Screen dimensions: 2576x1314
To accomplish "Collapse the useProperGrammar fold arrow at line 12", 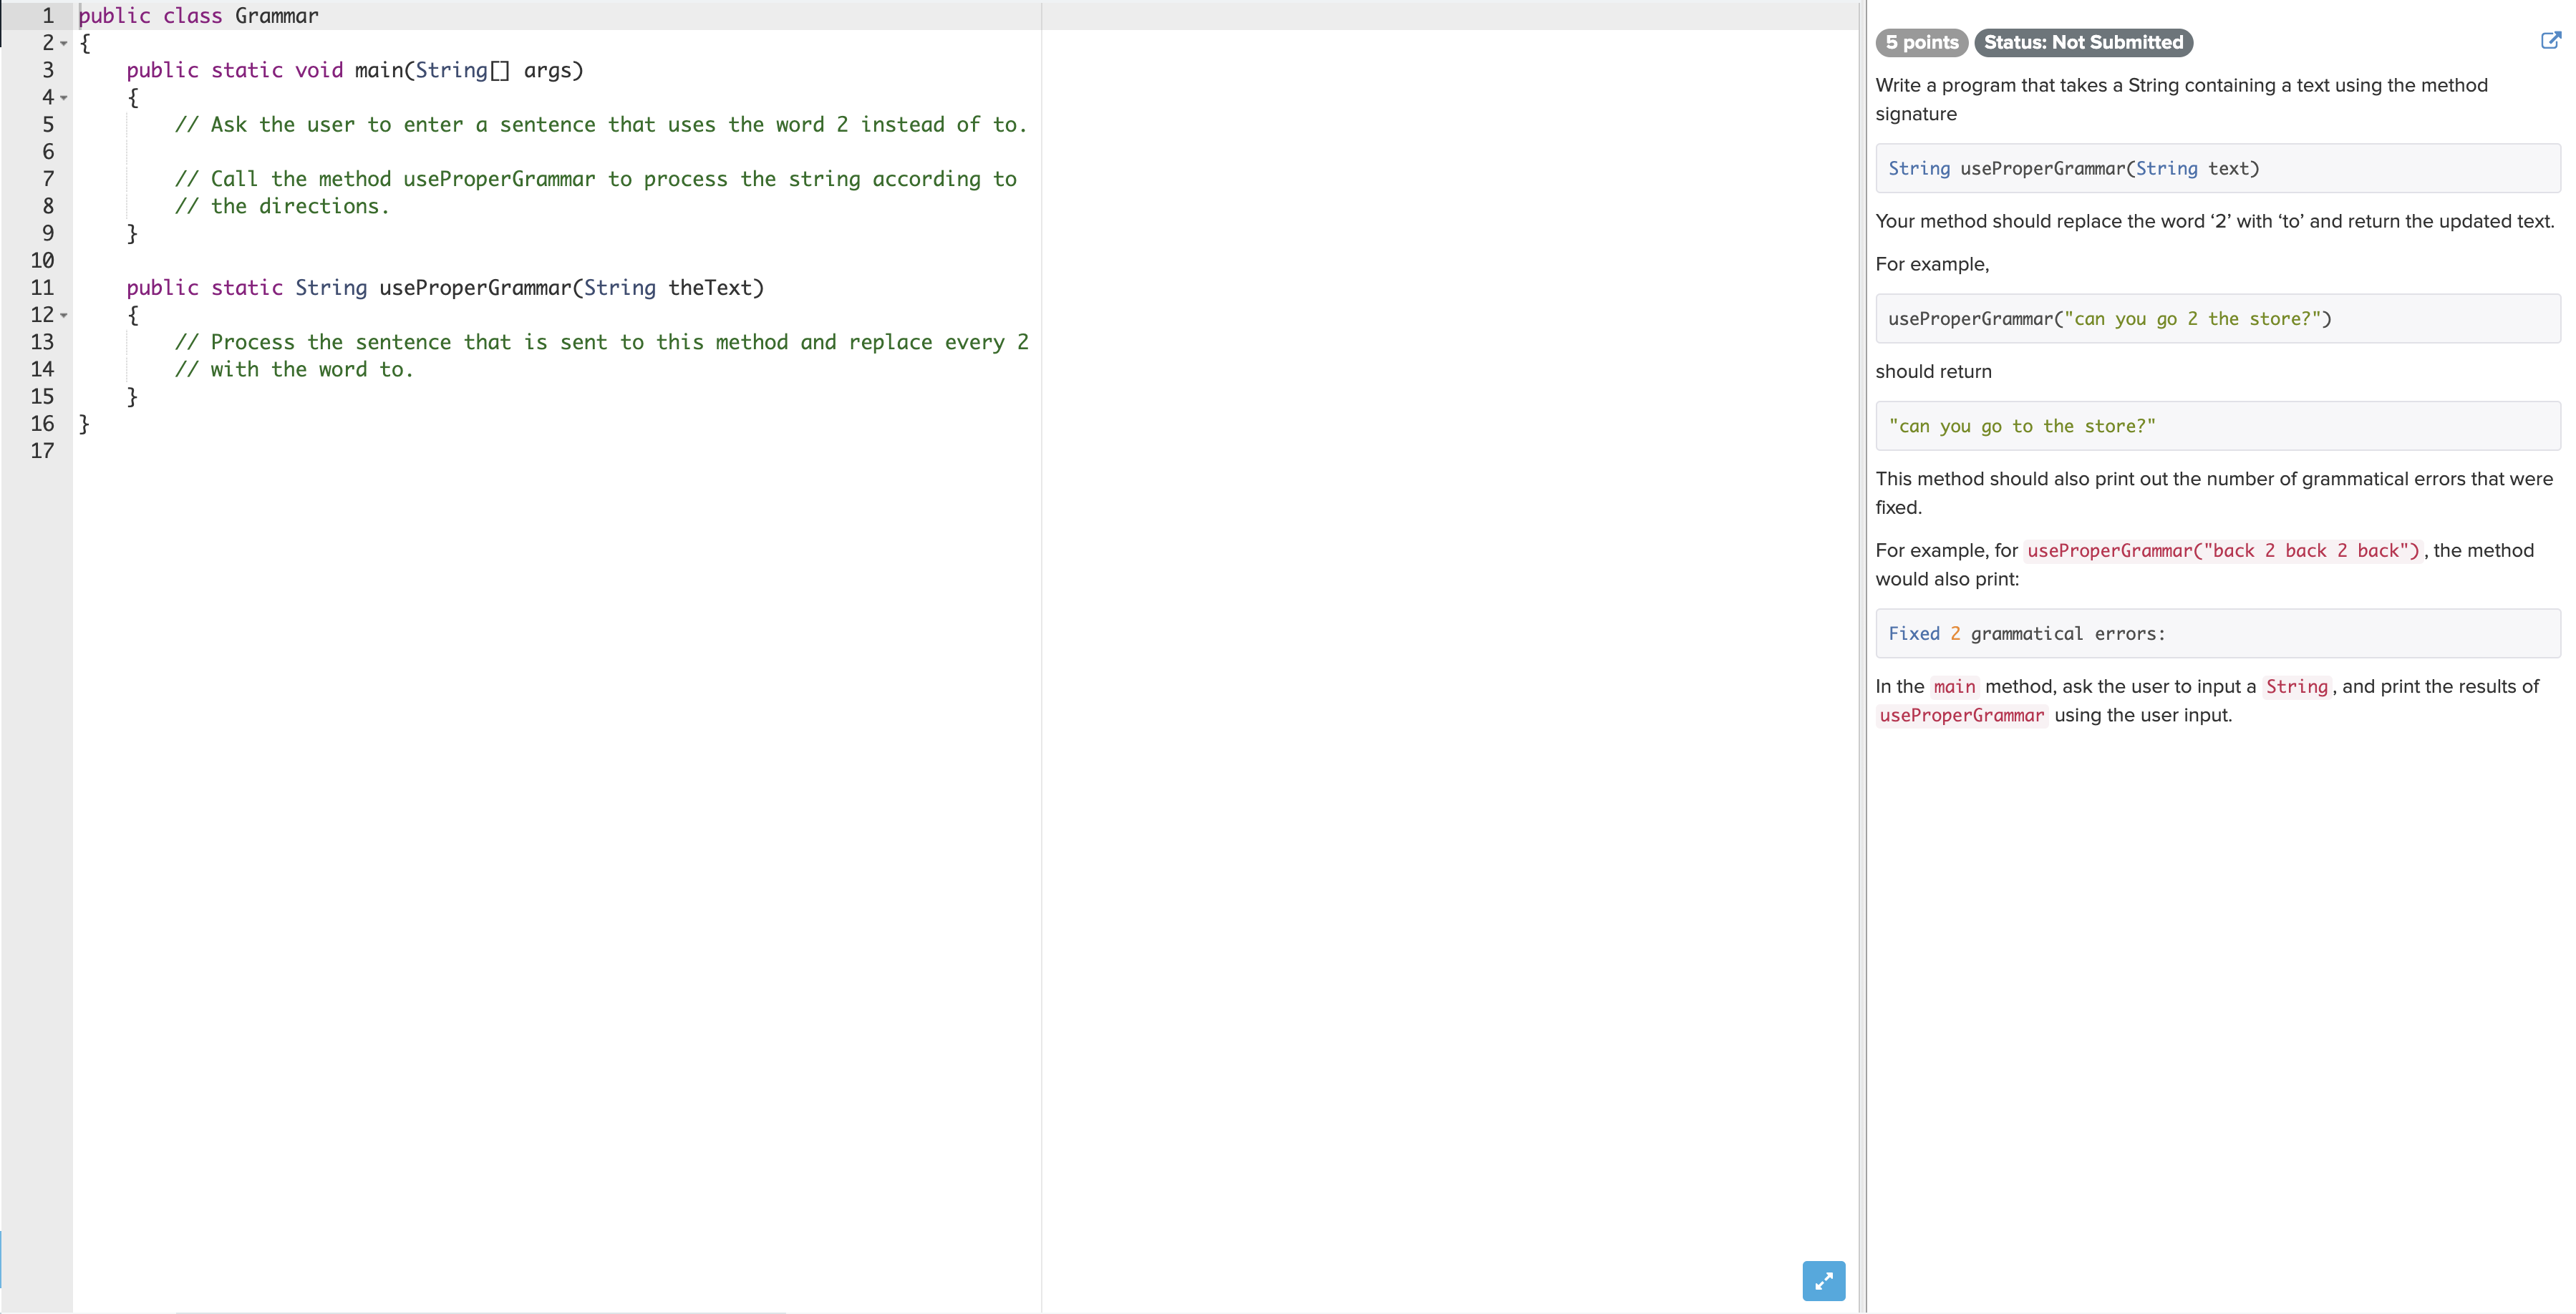I will click(x=64, y=315).
